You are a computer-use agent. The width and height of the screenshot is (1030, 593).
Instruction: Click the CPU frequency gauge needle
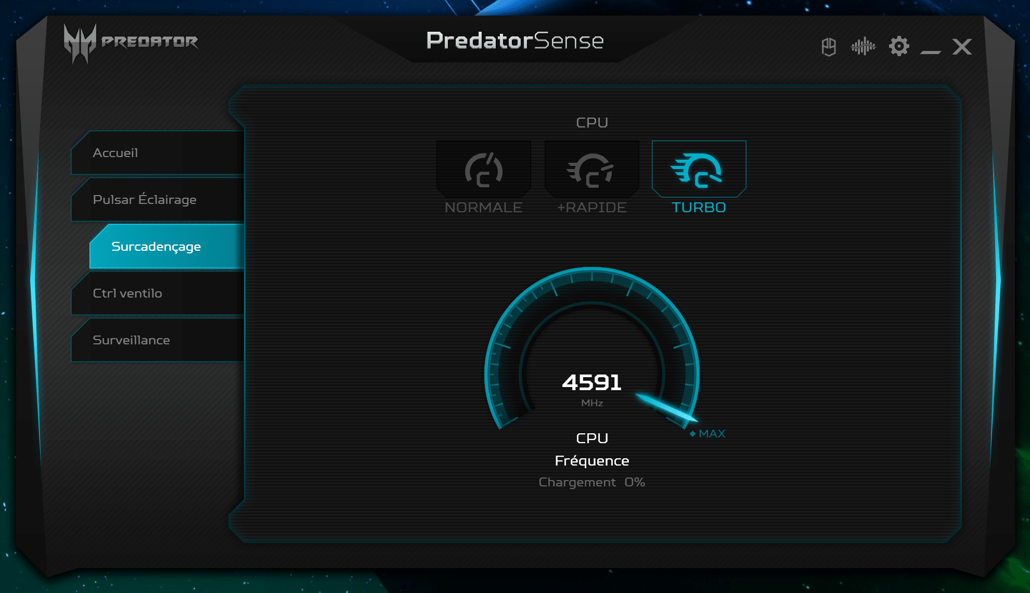(667, 408)
